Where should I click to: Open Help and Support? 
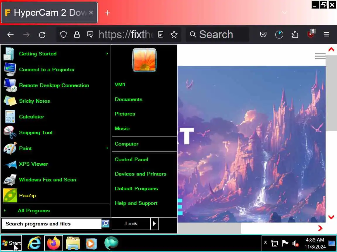pos(136,203)
